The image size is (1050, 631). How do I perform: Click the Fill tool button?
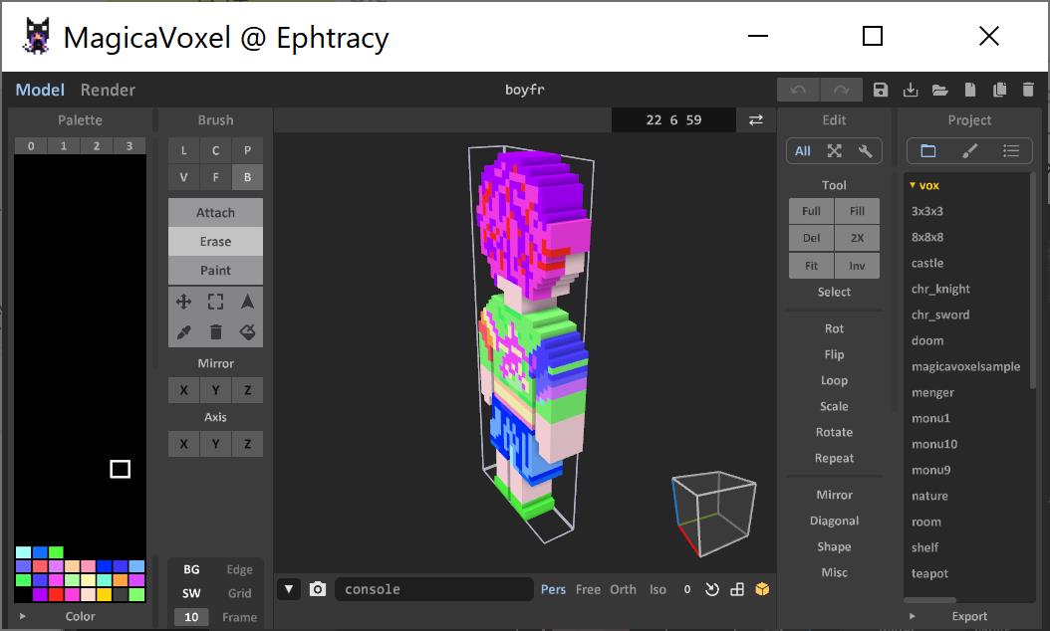point(857,211)
